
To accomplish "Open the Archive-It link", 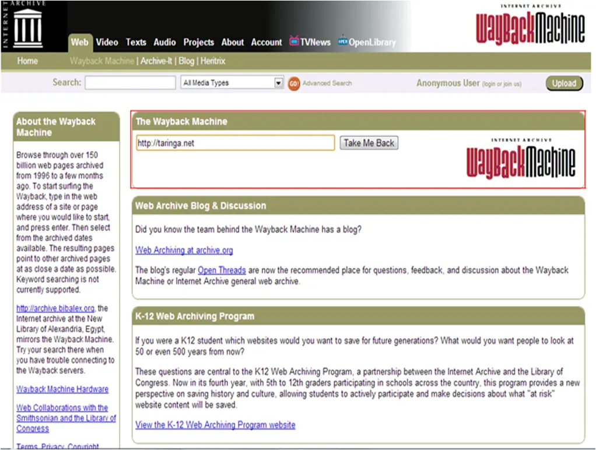I will [156, 61].
